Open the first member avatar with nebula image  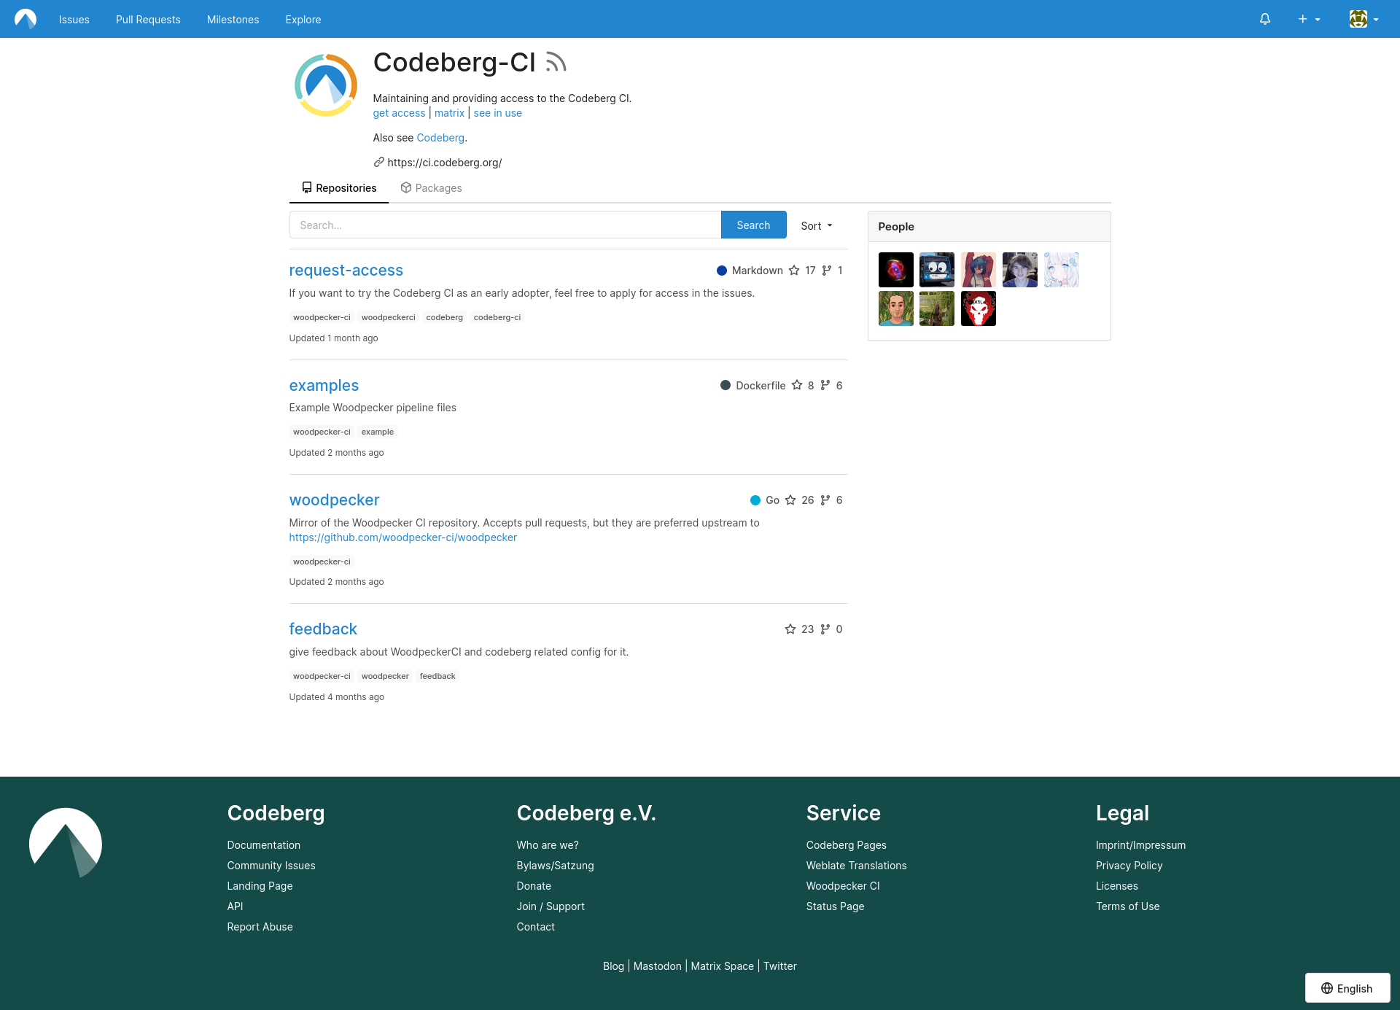[x=896, y=270]
